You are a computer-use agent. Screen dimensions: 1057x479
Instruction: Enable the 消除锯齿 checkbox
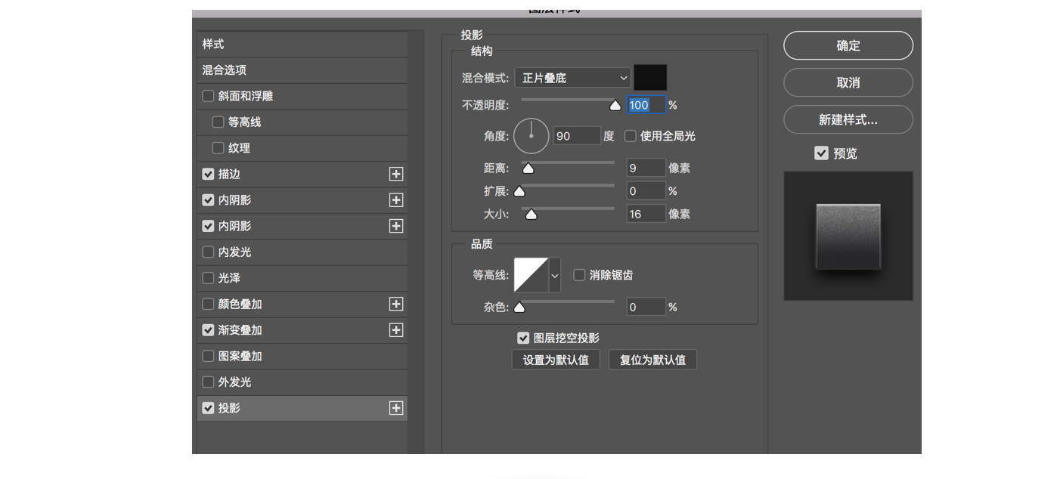click(580, 275)
